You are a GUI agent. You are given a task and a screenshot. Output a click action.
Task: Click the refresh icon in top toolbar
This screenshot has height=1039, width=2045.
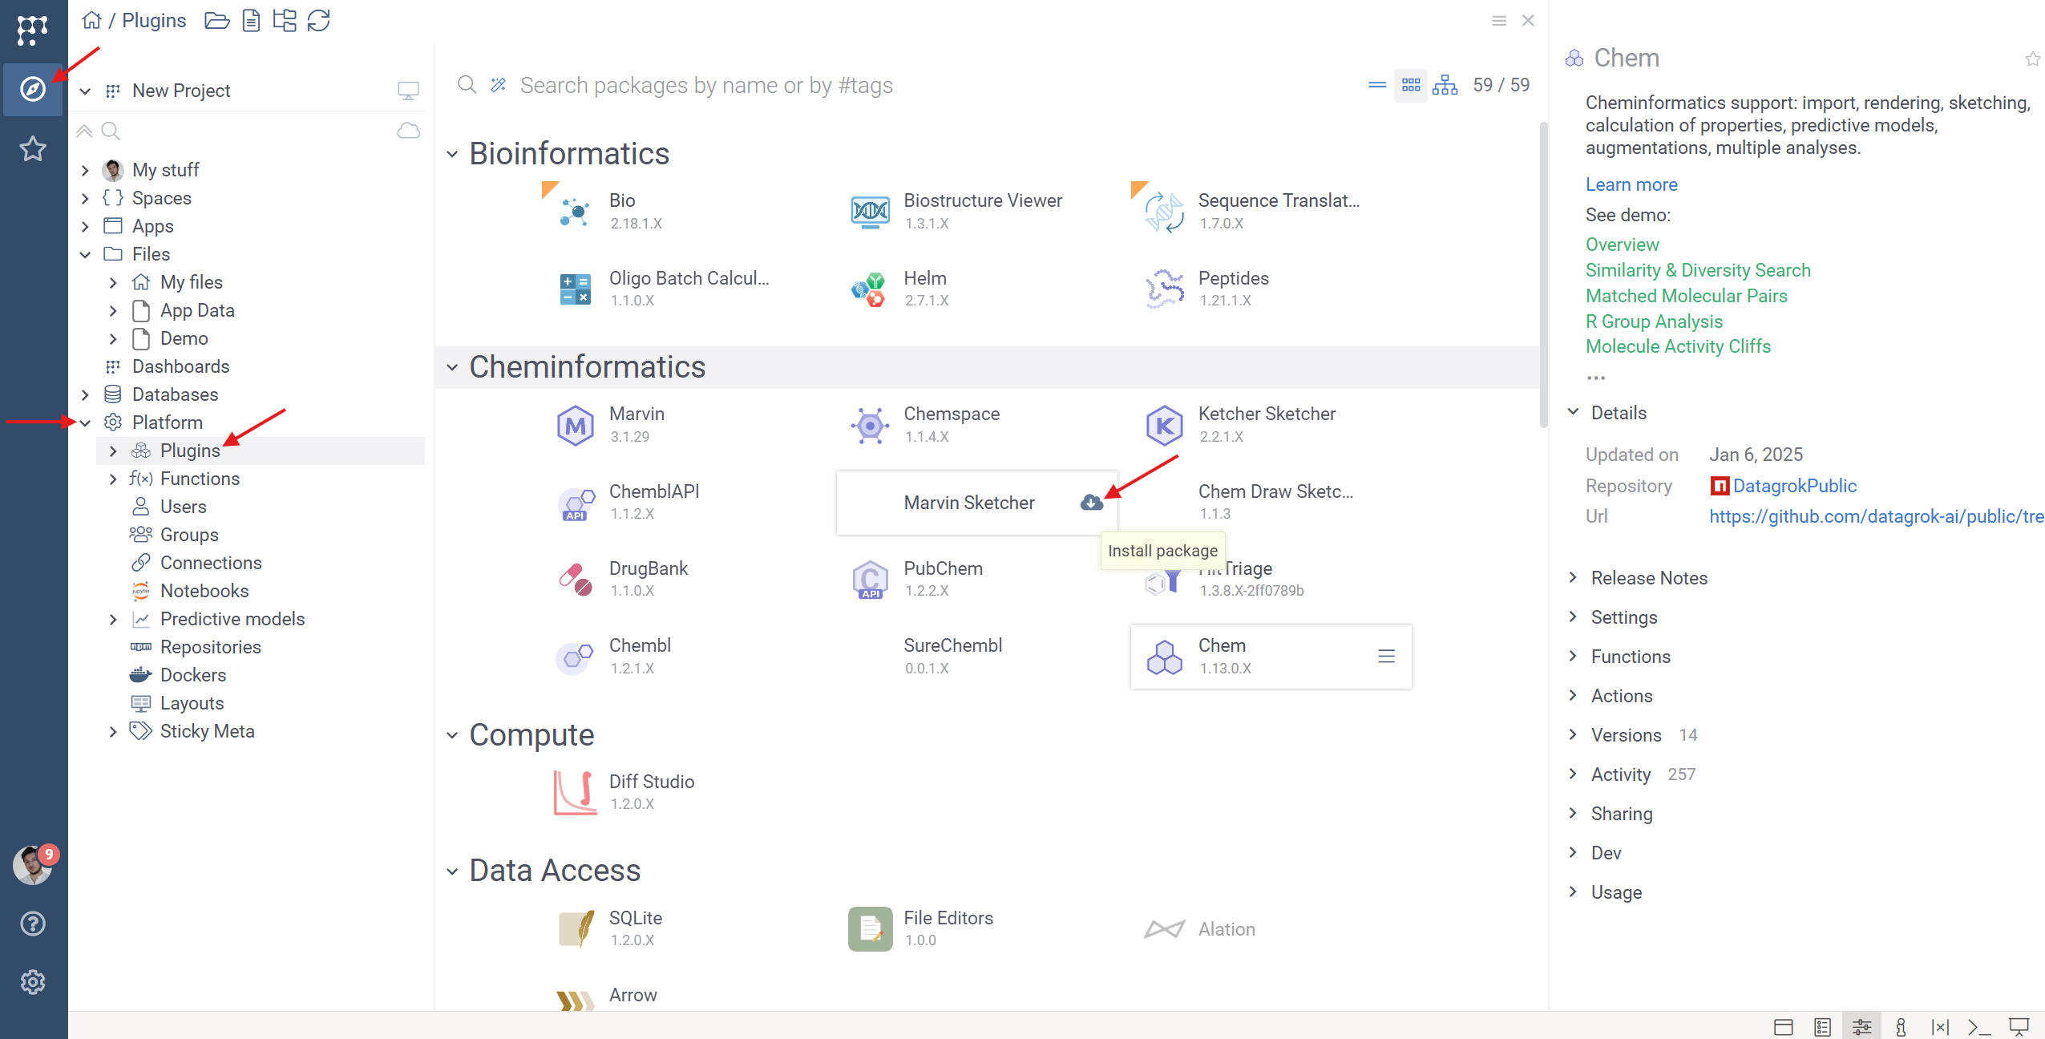pyautogui.click(x=319, y=20)
